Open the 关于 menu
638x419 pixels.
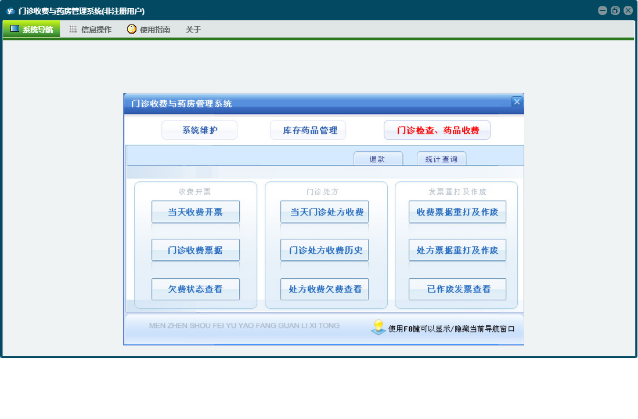193,29
